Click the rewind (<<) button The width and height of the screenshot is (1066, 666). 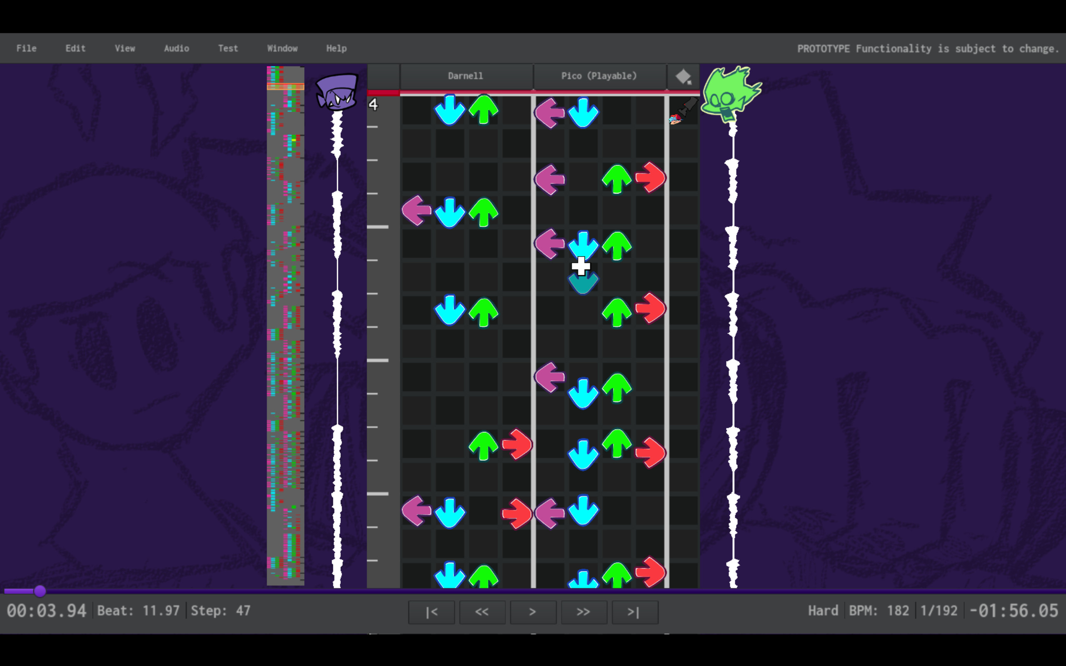click(x=482, y=612)
